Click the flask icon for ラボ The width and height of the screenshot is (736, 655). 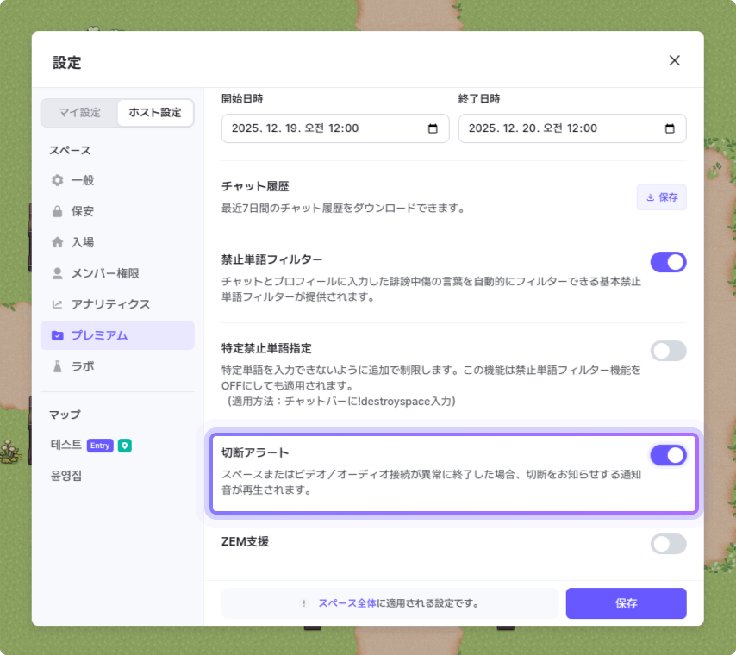pos(57,366)
